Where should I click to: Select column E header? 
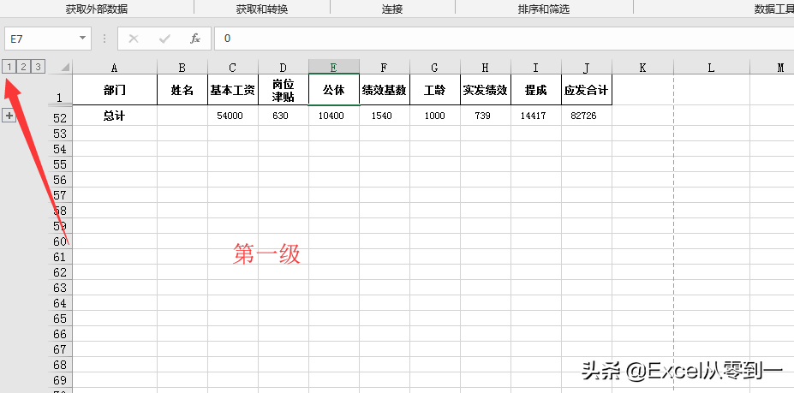(334, 68)
